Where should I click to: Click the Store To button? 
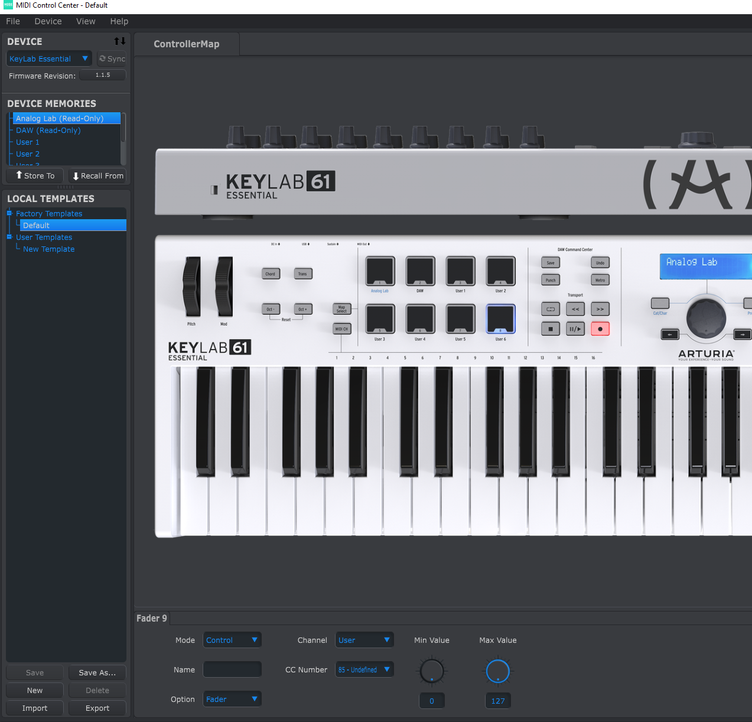tap(35, 175)
